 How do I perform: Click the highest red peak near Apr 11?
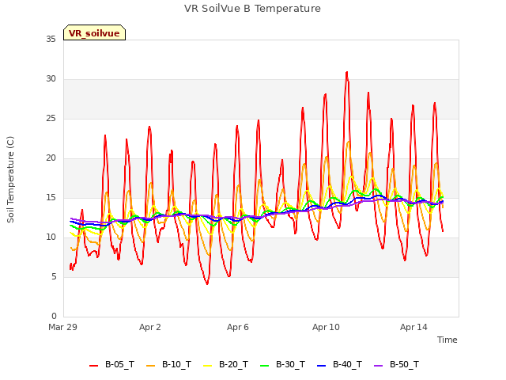coord(347,72)
